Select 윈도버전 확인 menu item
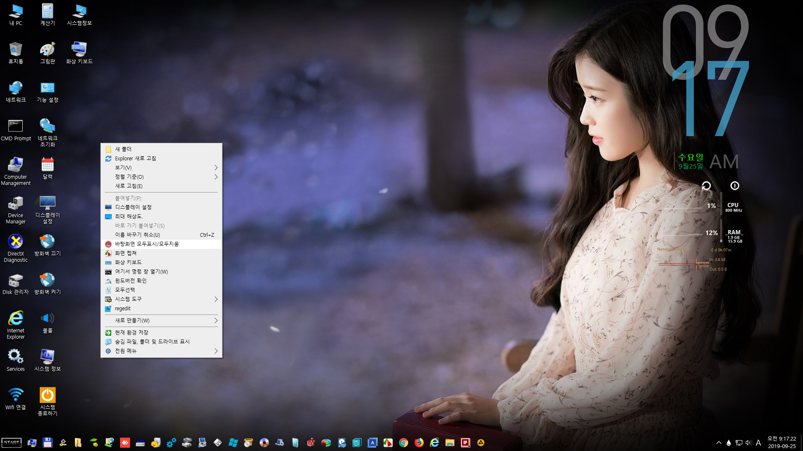The image size is (803, 451). tap(161, 281)
